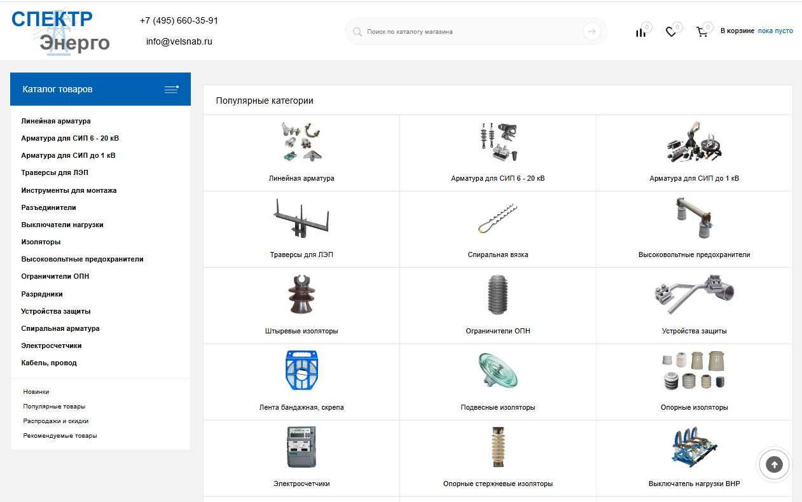Open the Ограничители ОПН category image
Screen dimensions: 802x502
coord(498,295)
